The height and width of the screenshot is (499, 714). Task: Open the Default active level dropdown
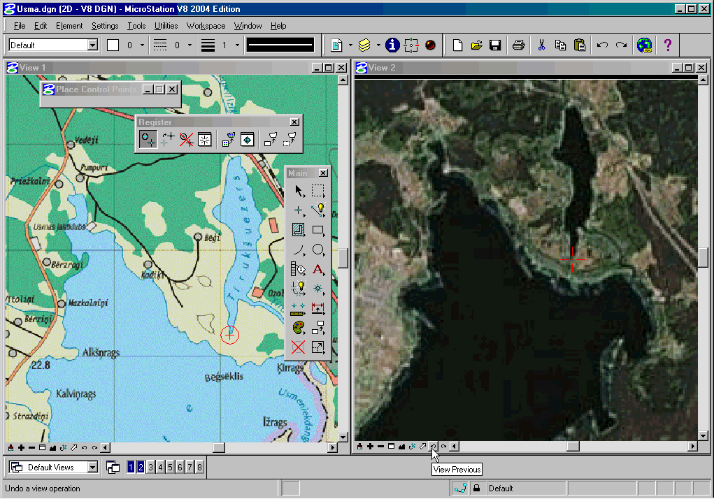coord(93,45)
